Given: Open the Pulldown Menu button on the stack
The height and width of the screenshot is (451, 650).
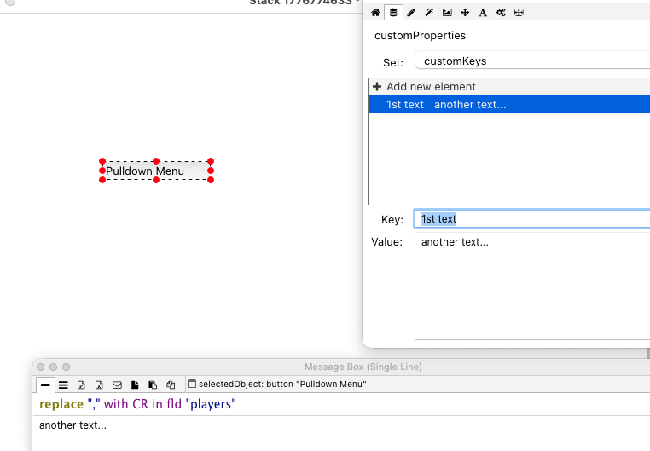Looking at the screenshot, I should tap(156, 171).
